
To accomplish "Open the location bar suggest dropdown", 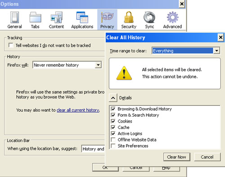I will (x=93, y=149).
